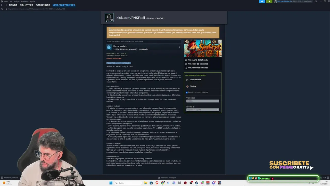Click the profile avatar in review header

point(109,18)
